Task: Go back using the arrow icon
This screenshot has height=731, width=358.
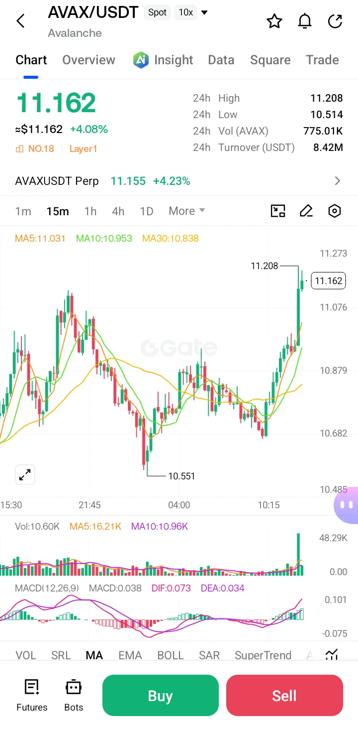Action: (20, 21)
